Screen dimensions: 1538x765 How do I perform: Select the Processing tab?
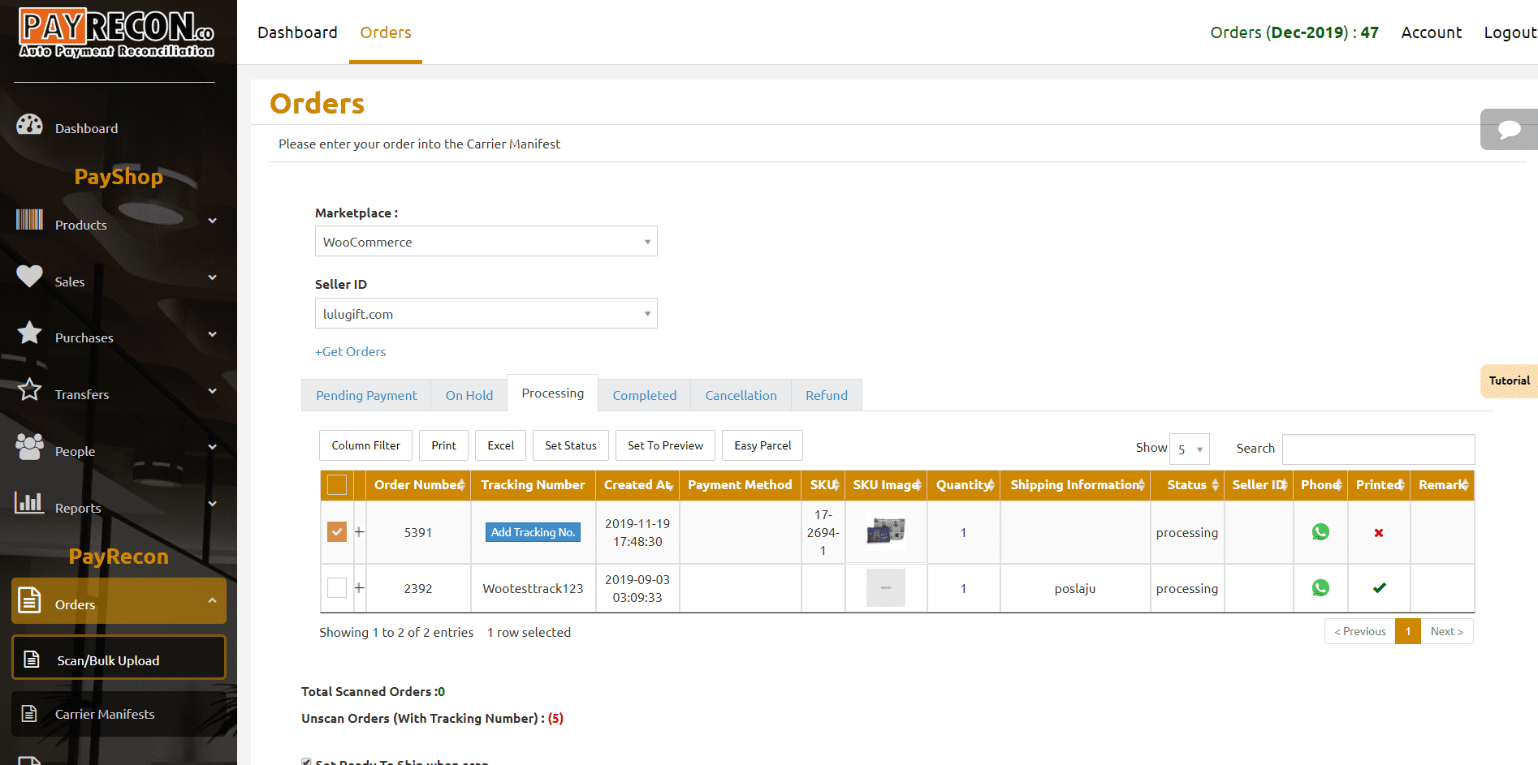point(553,393)
